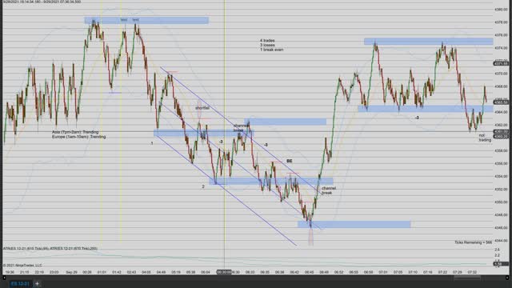Select the '1 break even' text line
Screen dimensions: 512x288
click(x=272, y=50)
